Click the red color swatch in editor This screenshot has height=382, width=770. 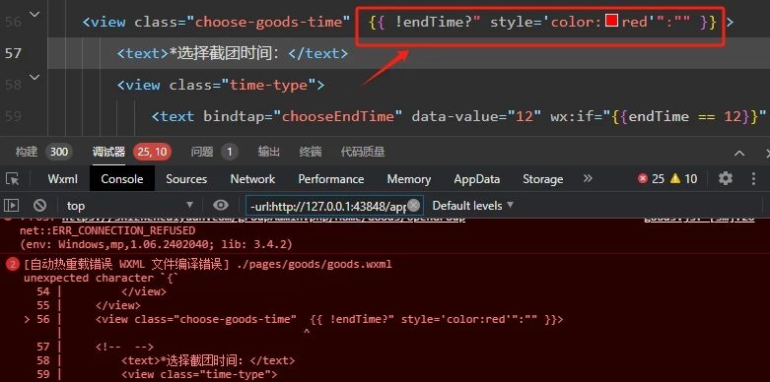[x=611, y=21]
